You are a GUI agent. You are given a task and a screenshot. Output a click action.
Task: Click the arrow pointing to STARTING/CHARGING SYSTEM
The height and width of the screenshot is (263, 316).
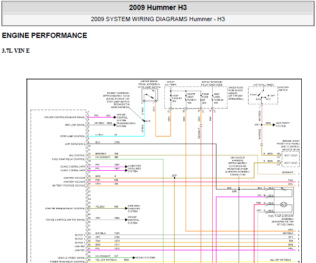[126, 208]
